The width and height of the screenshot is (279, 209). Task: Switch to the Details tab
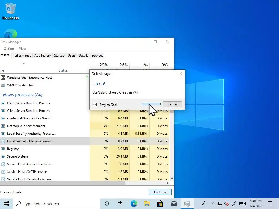[x=83, y=56]
